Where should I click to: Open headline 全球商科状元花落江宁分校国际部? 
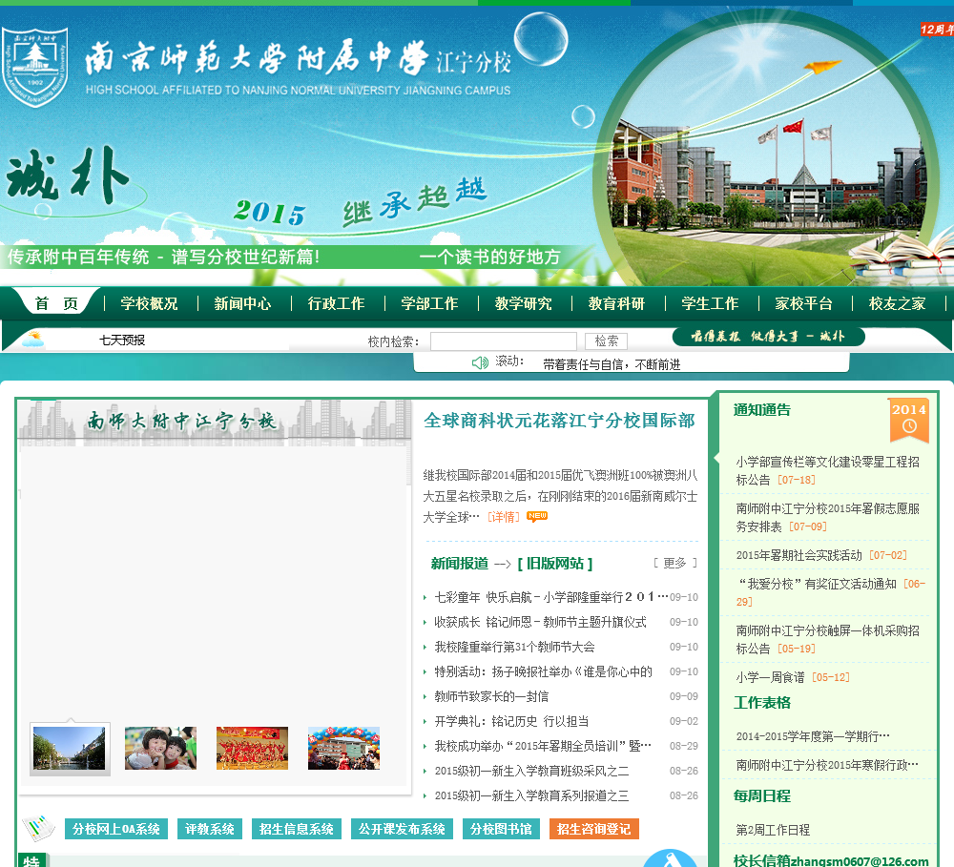[x=559, y=421]
